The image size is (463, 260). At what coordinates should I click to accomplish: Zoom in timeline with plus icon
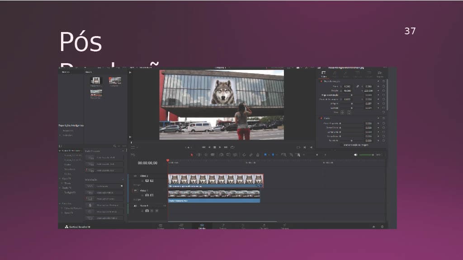(x=326, y=155)
